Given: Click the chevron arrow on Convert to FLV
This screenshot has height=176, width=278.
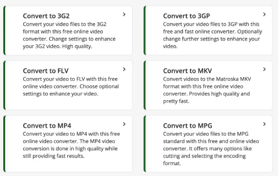Looking at the screenshot, I should coord(124,69).
